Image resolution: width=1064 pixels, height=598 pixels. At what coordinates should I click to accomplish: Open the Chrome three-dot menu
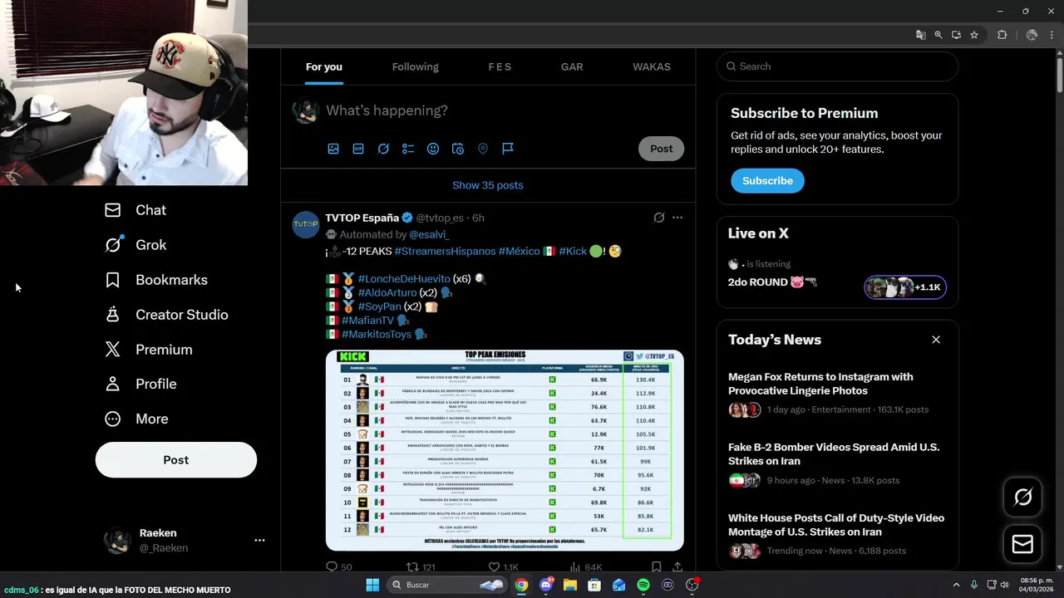coord(1052,35)
